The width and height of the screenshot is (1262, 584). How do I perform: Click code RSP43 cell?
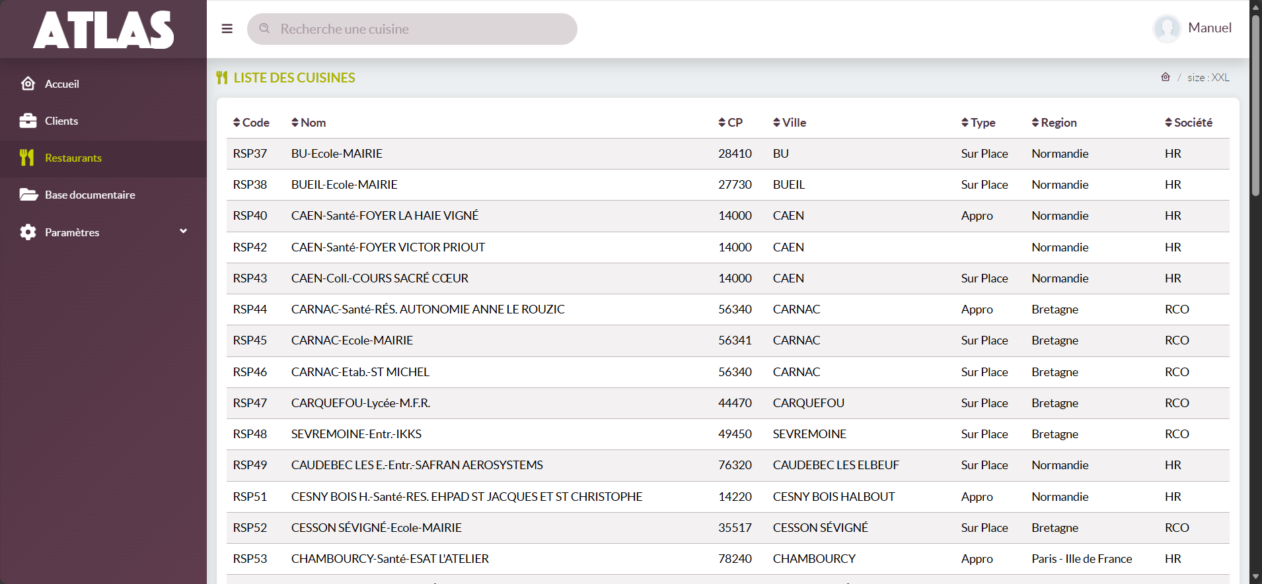pyautogui.click(x=250, y=278)
